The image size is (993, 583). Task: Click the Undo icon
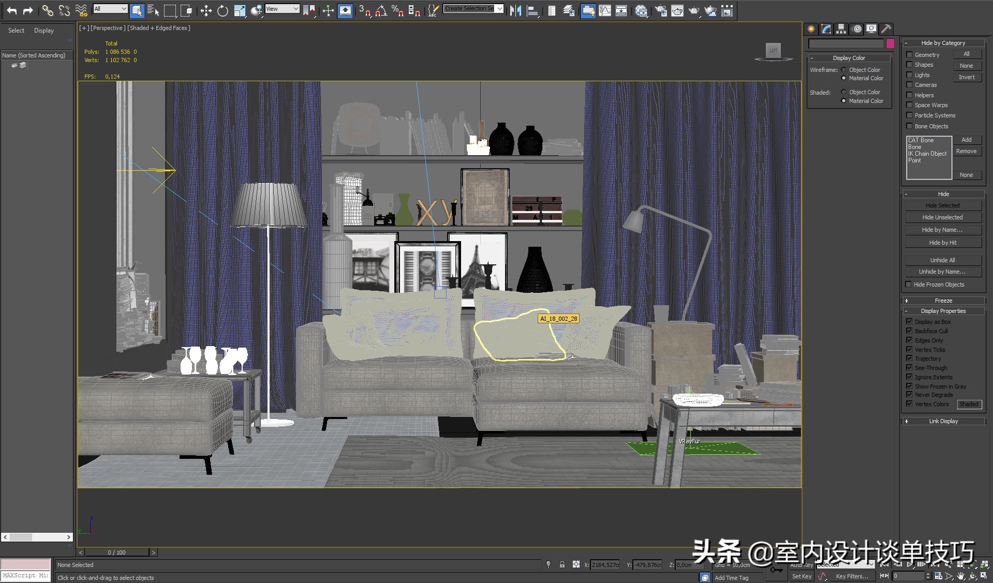(x=11, y=10)
